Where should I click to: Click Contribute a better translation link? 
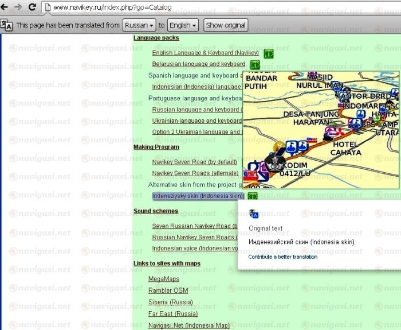point(282,257)
